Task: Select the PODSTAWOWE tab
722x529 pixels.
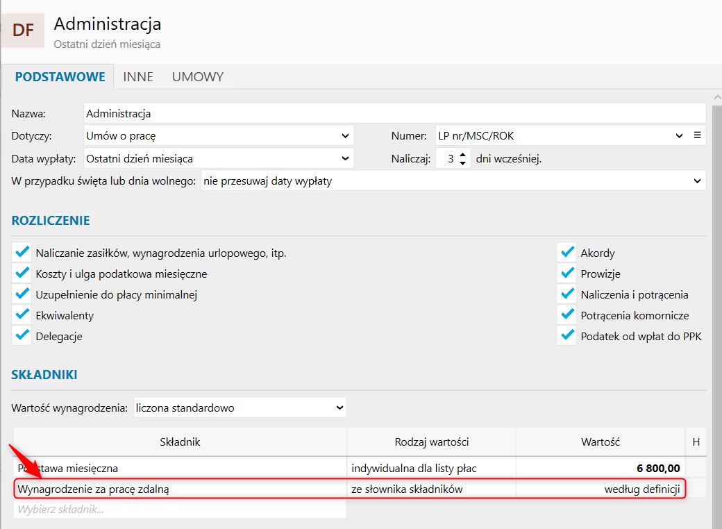Action: tap(60, 76)
